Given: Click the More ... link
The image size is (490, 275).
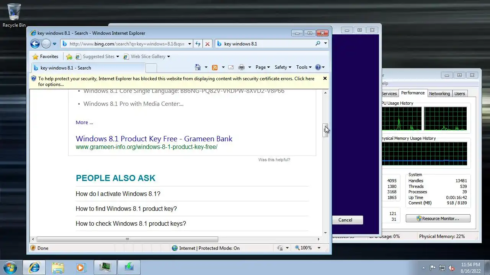Looking at the screenshot, I should coord(84,122).
